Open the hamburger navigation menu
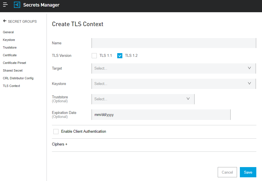The width and height of the screenshot is (262, 181). click(x=5, y=5)
